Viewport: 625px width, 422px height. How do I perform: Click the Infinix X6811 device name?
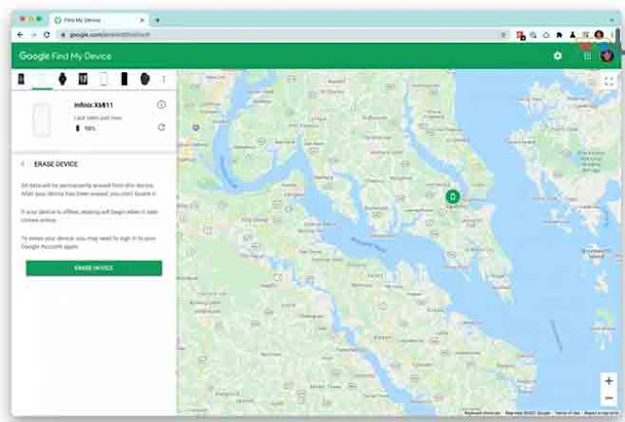tap(94, 105)
